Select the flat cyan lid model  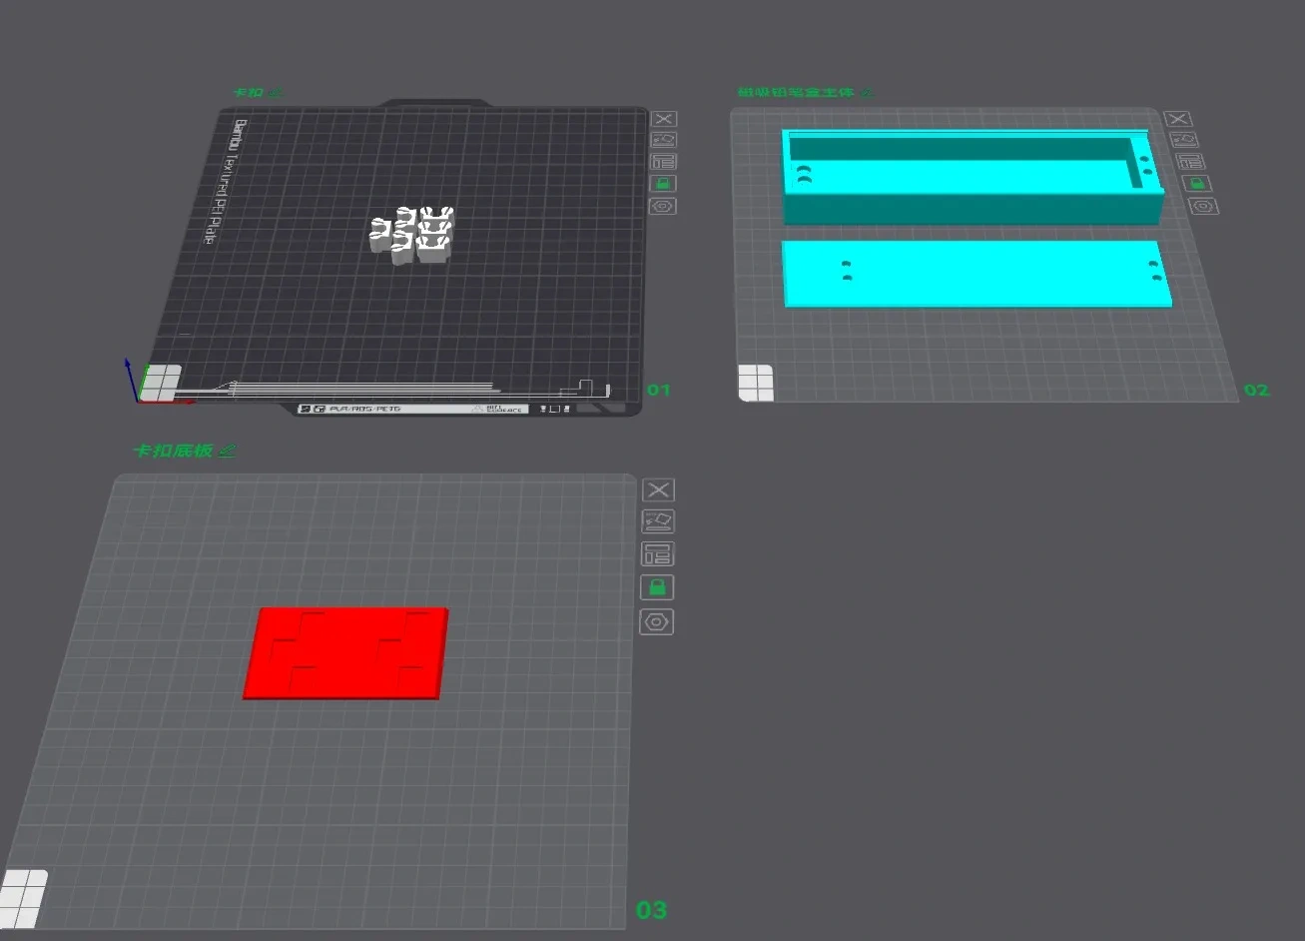[x=977, y=273]
